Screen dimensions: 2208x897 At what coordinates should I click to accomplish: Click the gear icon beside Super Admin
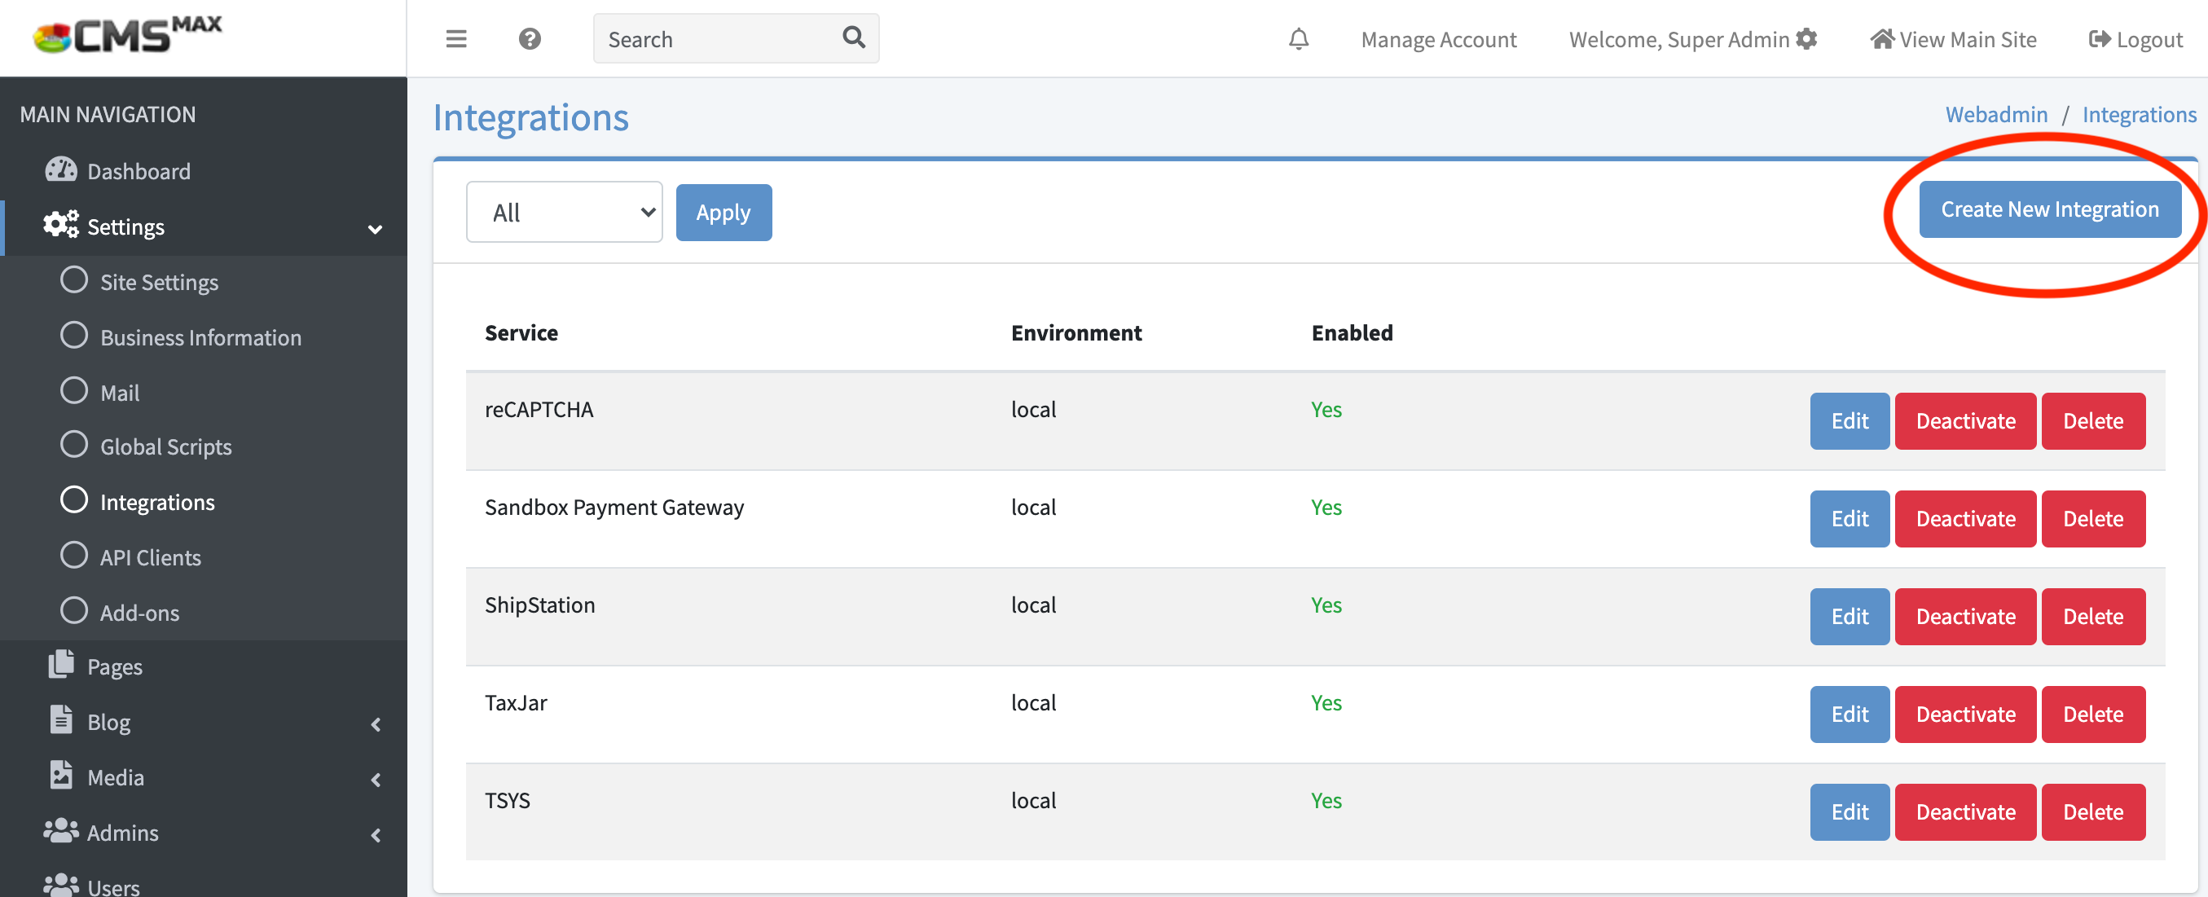pyautogui.click(x=1808, y=38)
